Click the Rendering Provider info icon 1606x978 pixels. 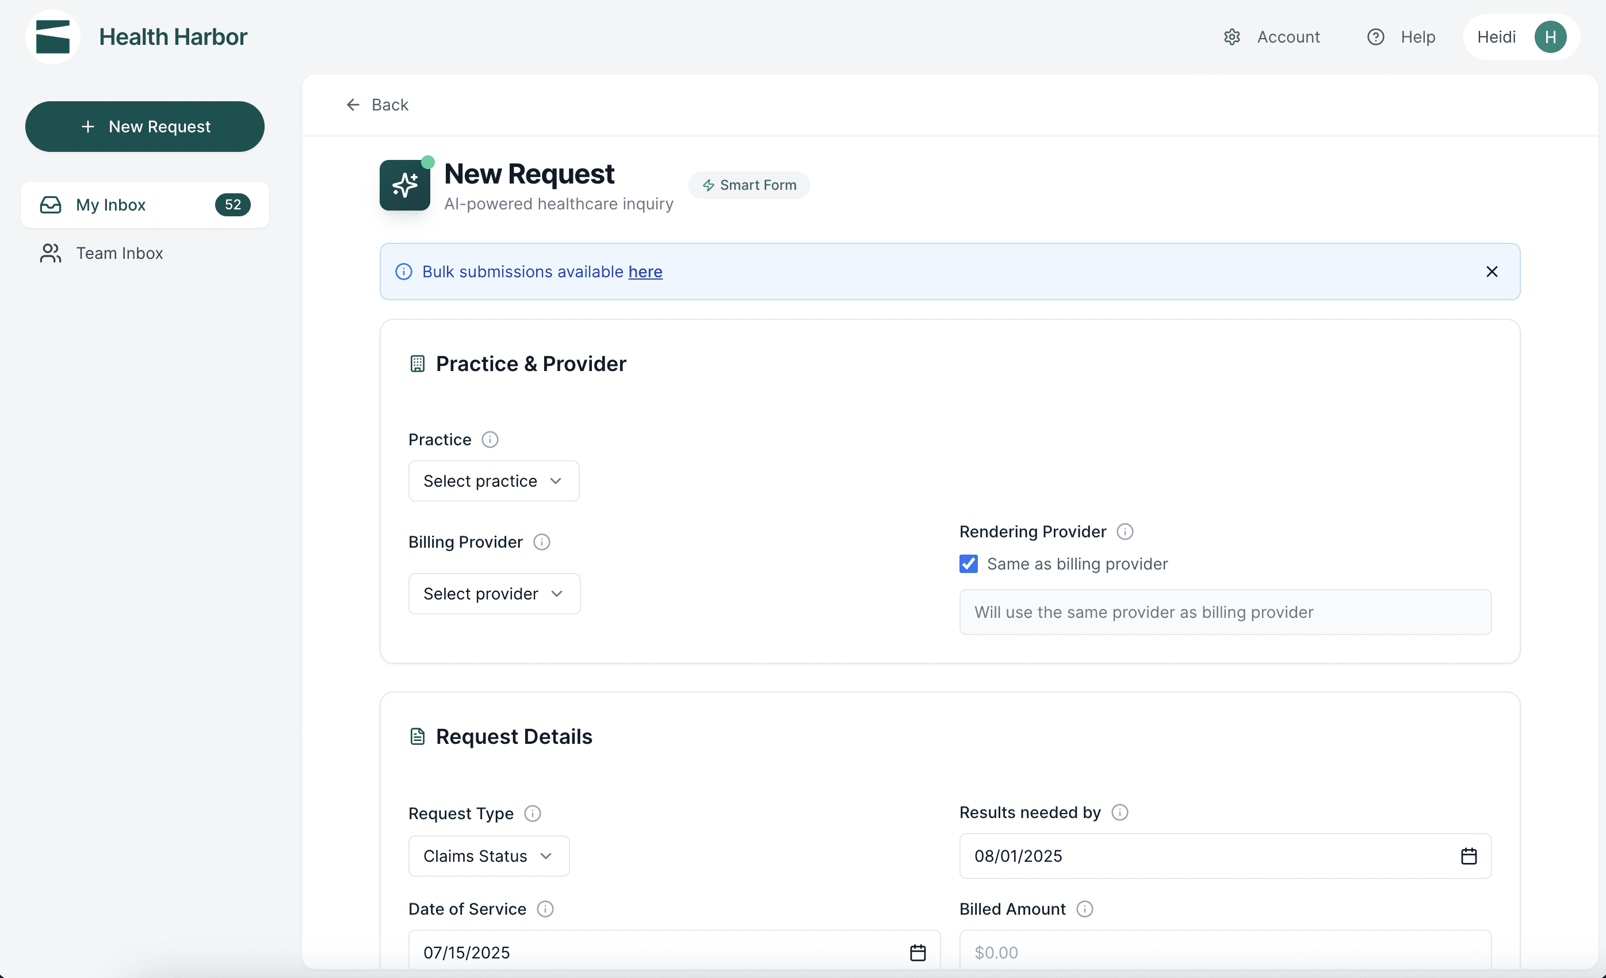(1125, 532)
